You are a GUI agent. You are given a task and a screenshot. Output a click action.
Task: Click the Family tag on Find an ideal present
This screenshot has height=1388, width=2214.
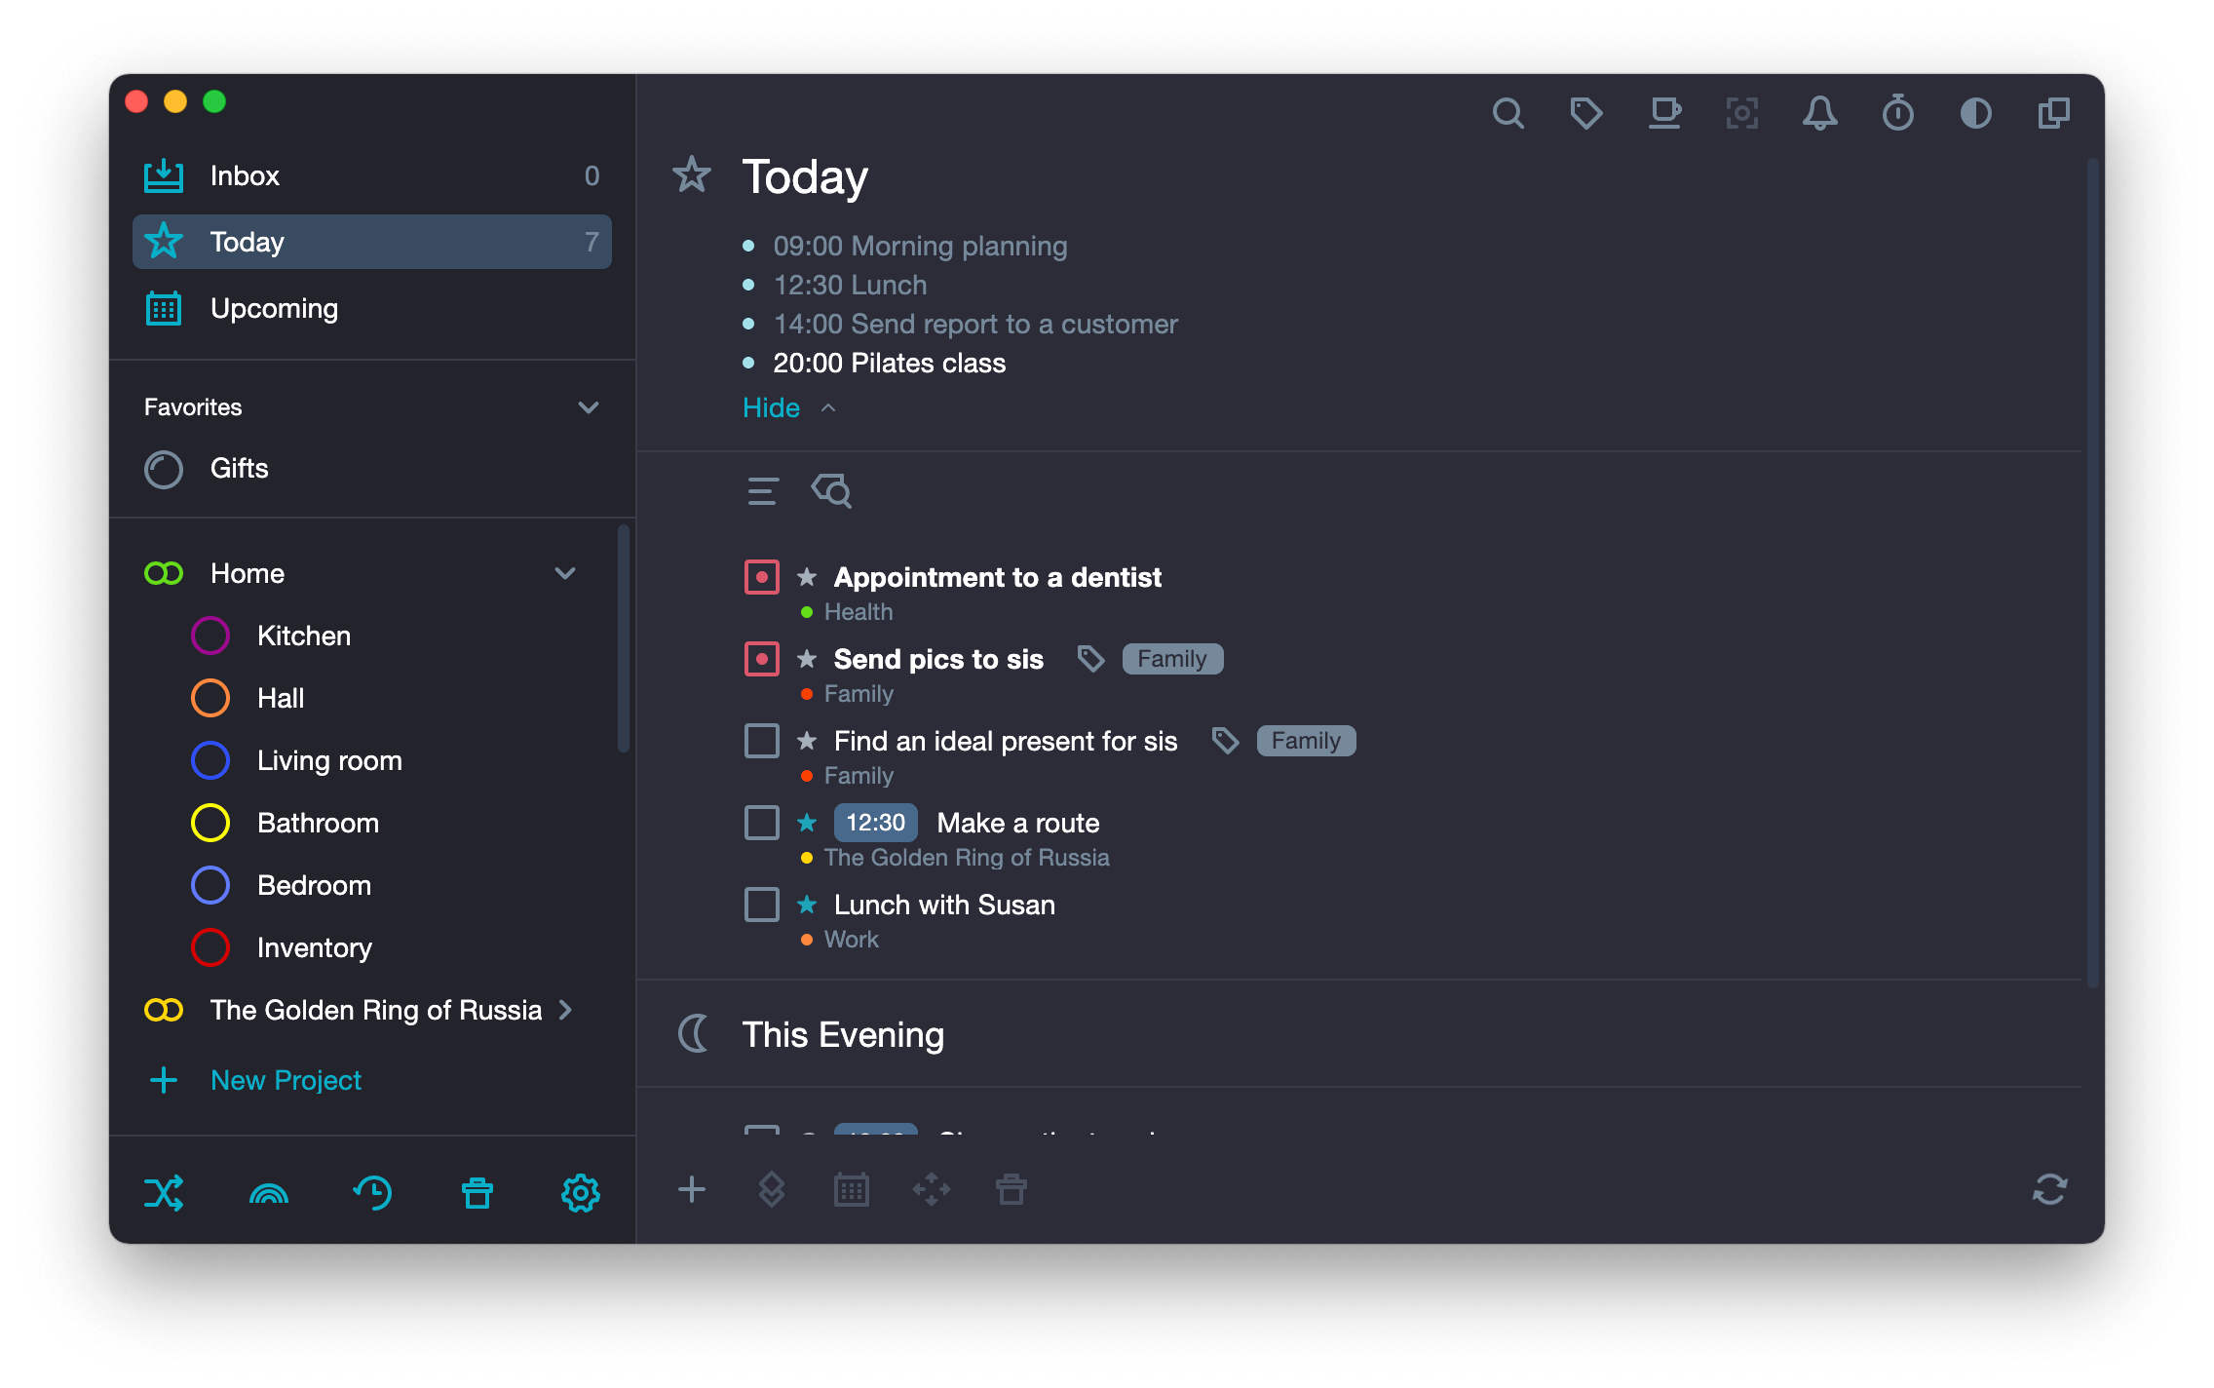(x=1306, y=741)
